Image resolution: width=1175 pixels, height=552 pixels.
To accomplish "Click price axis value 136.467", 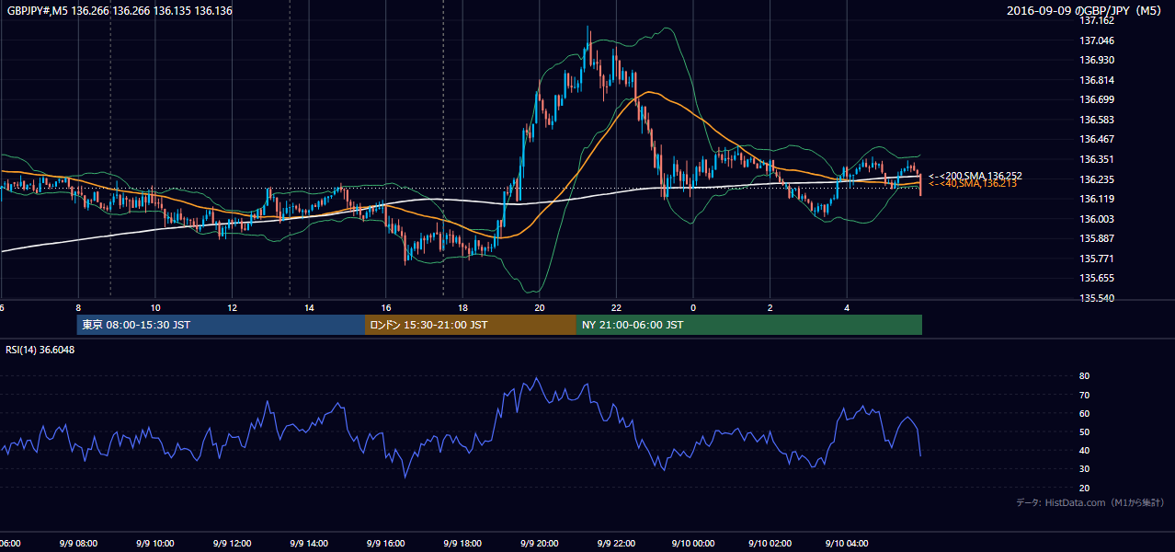I will (x=1096, y=139).
